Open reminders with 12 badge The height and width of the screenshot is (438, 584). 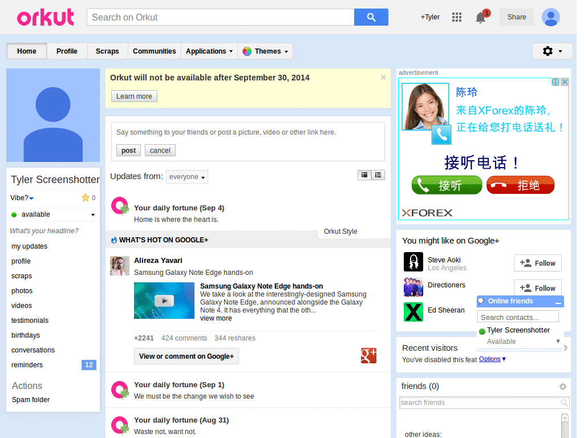coord(53,365)
